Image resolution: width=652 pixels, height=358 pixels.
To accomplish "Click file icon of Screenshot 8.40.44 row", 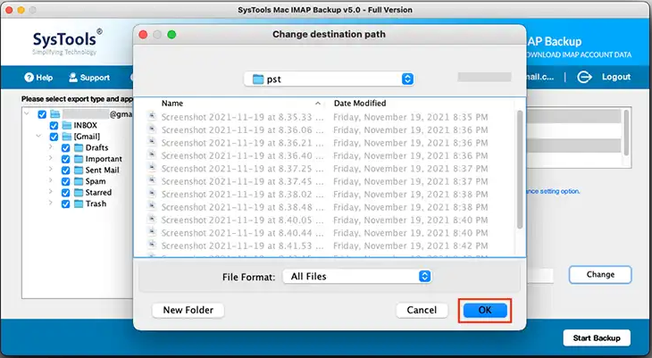I will (152, 232).
